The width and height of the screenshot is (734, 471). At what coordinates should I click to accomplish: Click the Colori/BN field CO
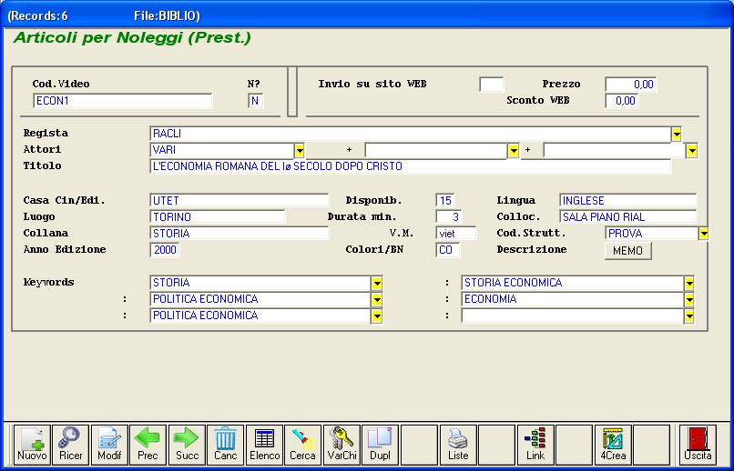point(447,250)
